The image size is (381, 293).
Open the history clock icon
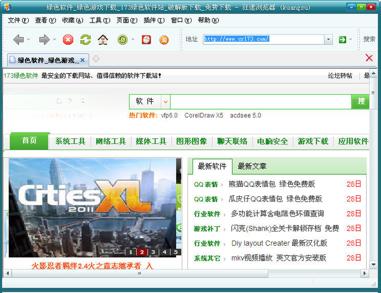122,40
